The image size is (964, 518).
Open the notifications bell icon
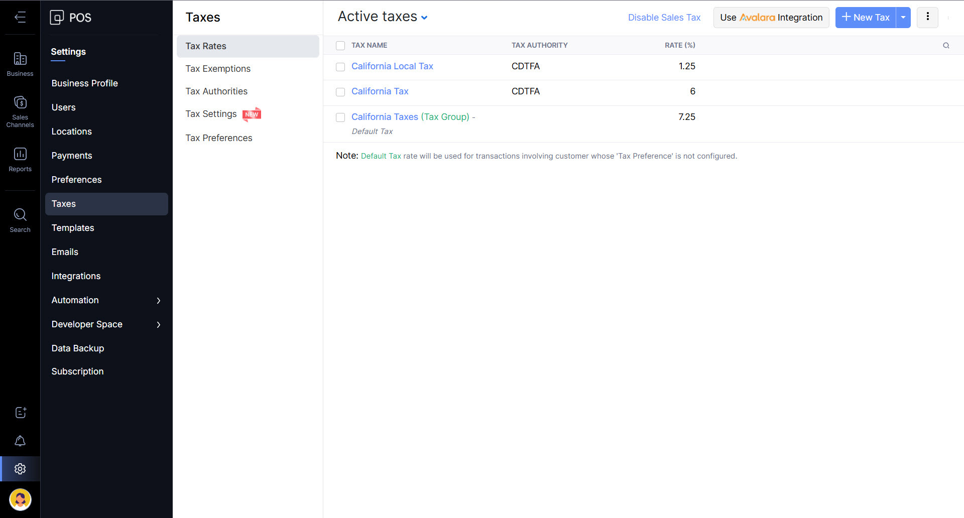tap(20, 441)
